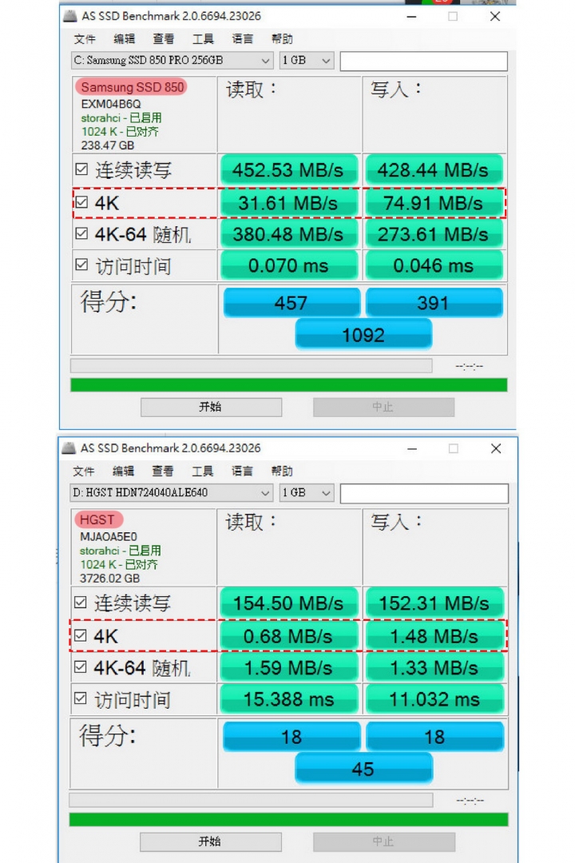Open the 查看 menu in the Samsung window

164,38
